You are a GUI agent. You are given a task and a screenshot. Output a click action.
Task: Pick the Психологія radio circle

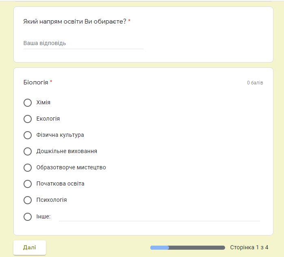[x=28, y=200]
